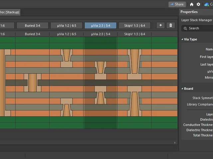Click the buried via 3:4 drawing
This screenshot has width=213, height=159.
tap(33, 83)
